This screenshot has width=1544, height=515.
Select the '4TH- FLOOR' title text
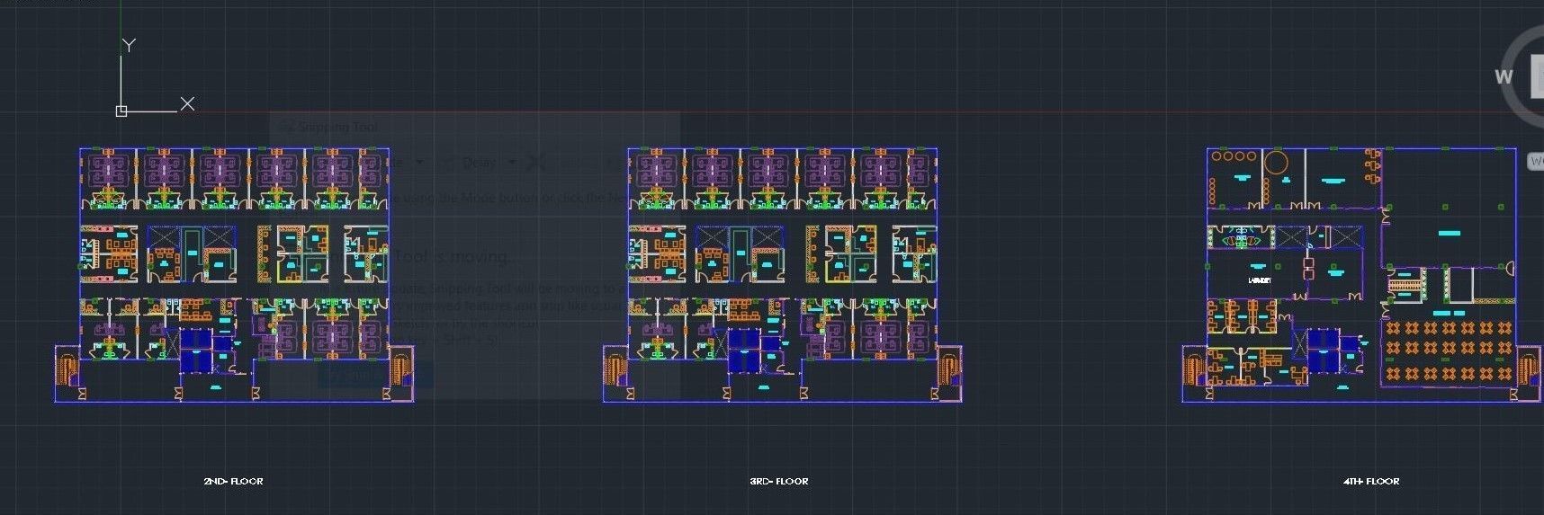tap(1371, 482)
